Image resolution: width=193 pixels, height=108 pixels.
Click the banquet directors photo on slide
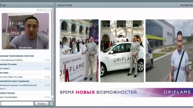[79, 51]
